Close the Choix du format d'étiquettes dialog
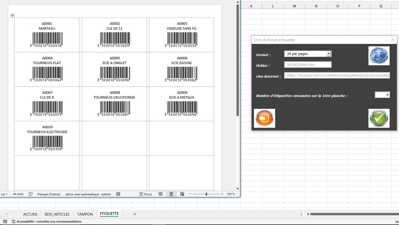 click(x=393, y=40)
